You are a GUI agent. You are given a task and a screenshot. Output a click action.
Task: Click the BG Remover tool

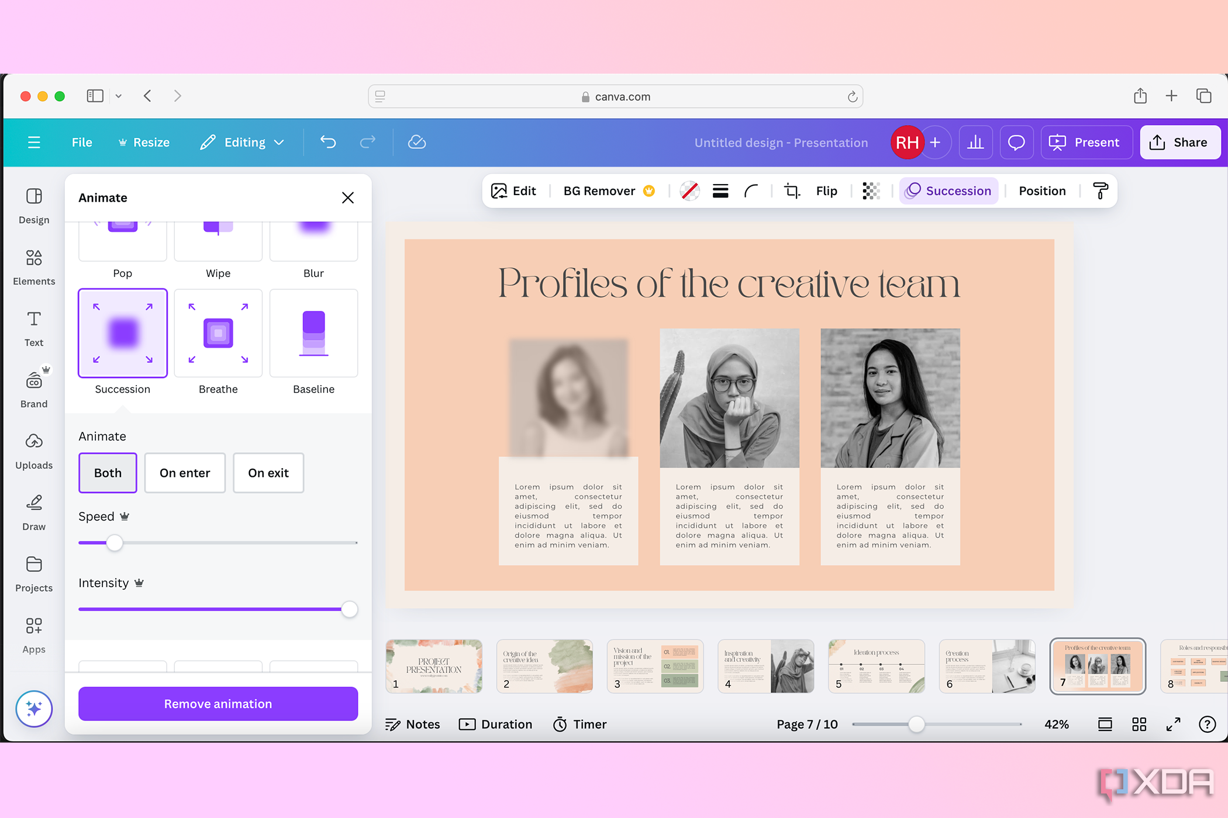pos(599,191)
